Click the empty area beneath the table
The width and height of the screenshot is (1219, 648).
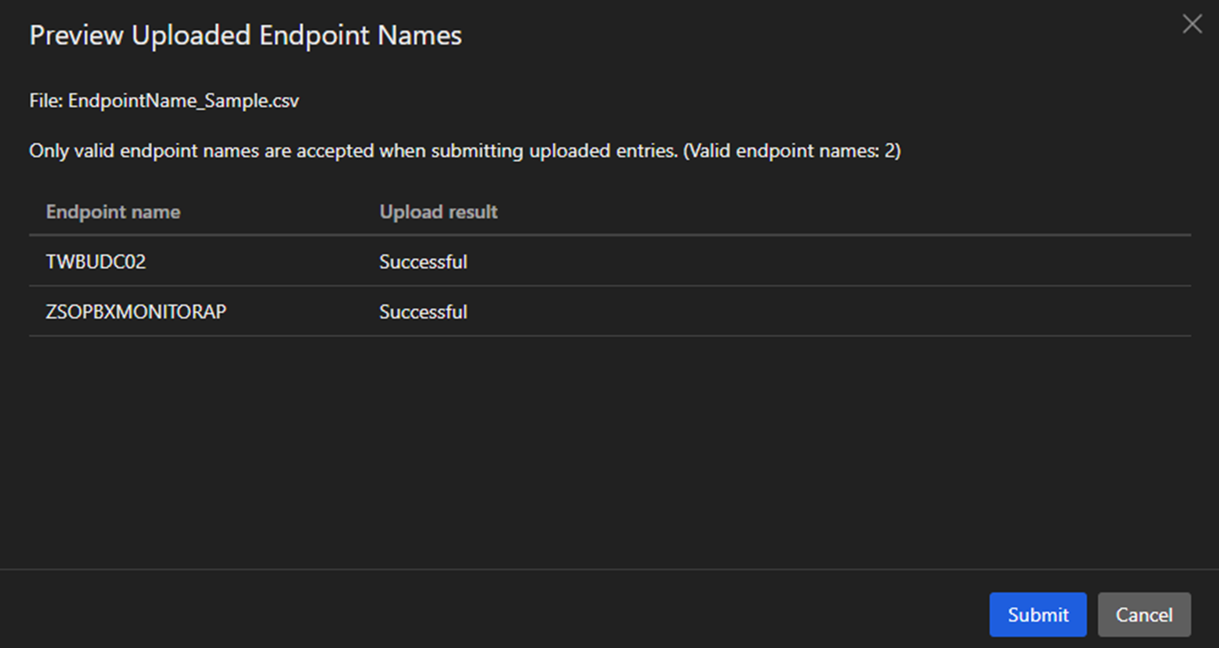tap(609, 445)
